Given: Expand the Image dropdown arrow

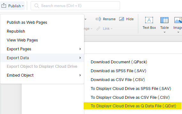Looking at the screenshot, I should click(x=178, y=32).
